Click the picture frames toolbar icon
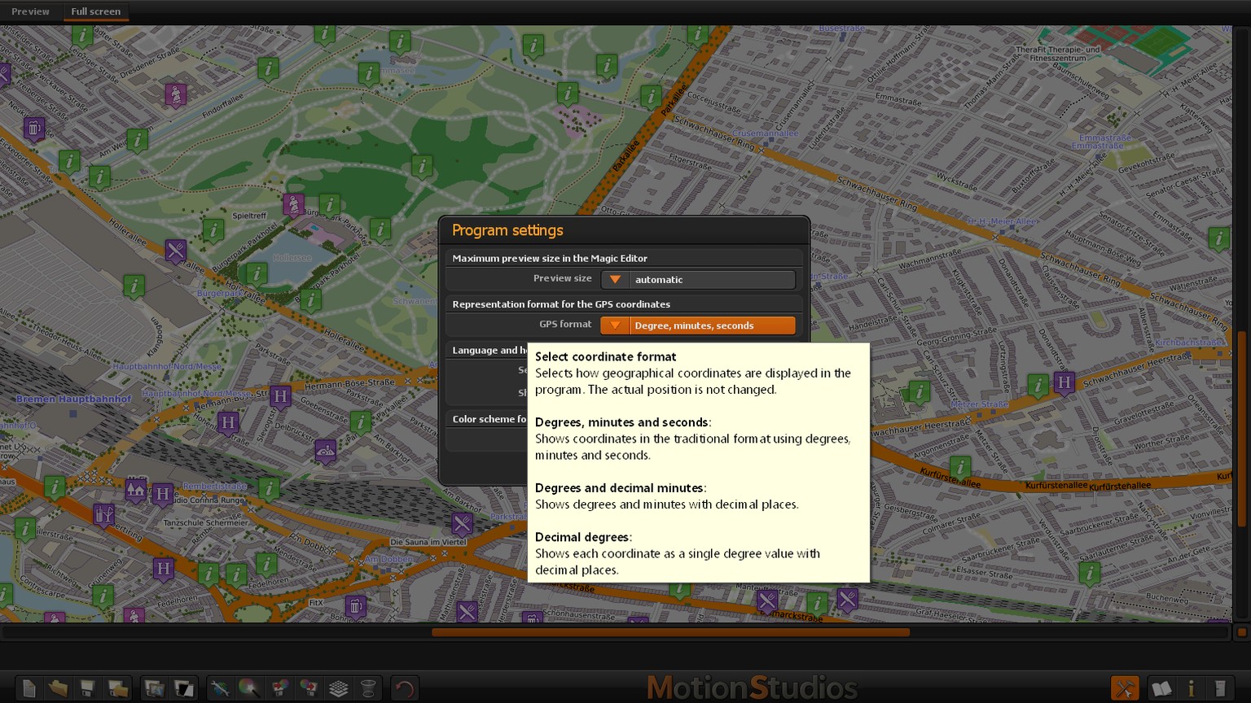Viewport: 1251px width, 703px height. pos(154,688)
